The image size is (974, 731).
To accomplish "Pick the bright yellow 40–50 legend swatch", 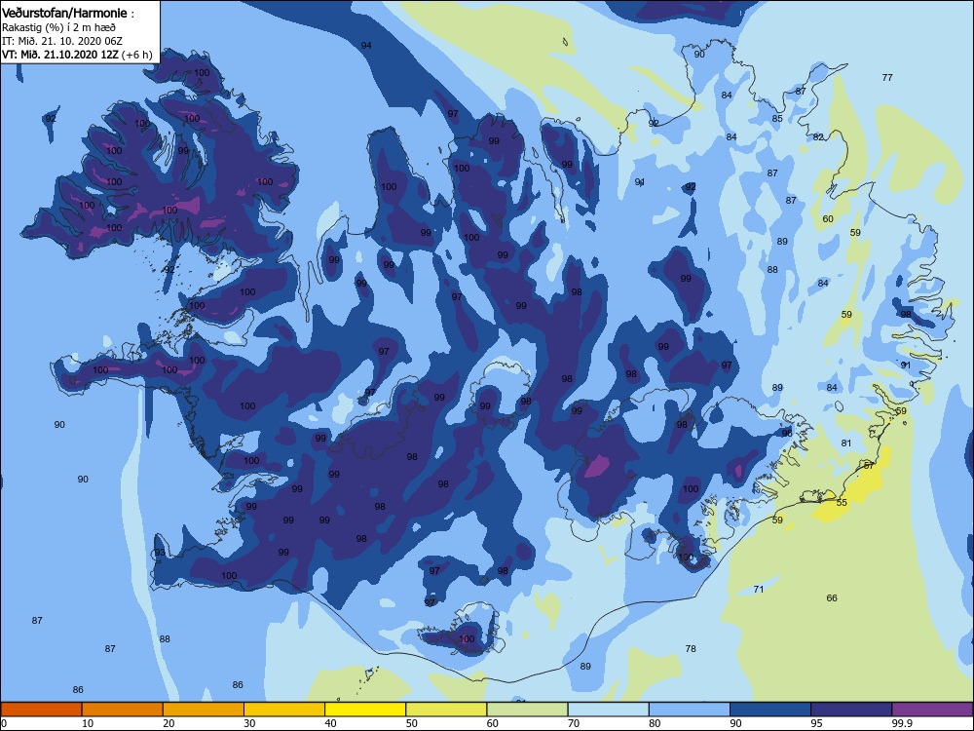I will point(365,710).
